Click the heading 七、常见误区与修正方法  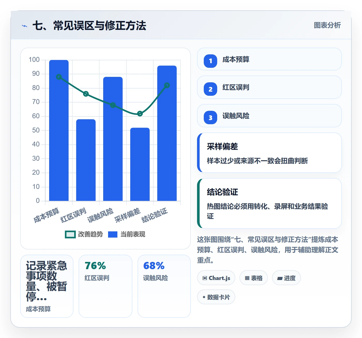click(x=89, y=26)
